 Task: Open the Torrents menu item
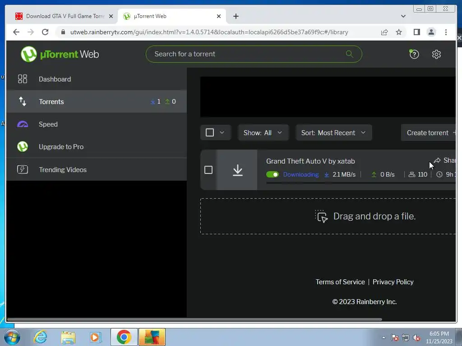tap(97, 101)
